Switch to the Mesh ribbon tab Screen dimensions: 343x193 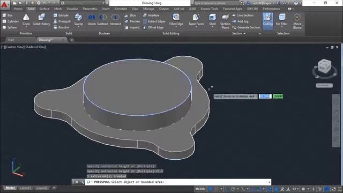pos(58,9)
